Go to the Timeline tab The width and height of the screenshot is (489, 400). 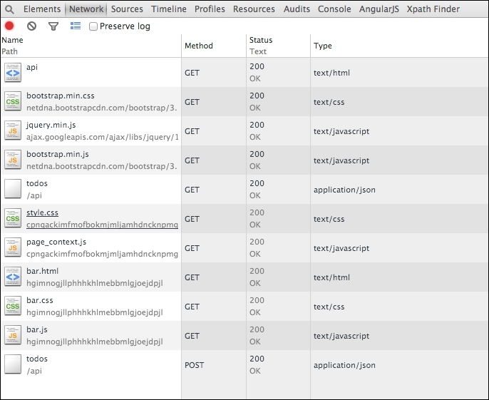coord(169,9)
